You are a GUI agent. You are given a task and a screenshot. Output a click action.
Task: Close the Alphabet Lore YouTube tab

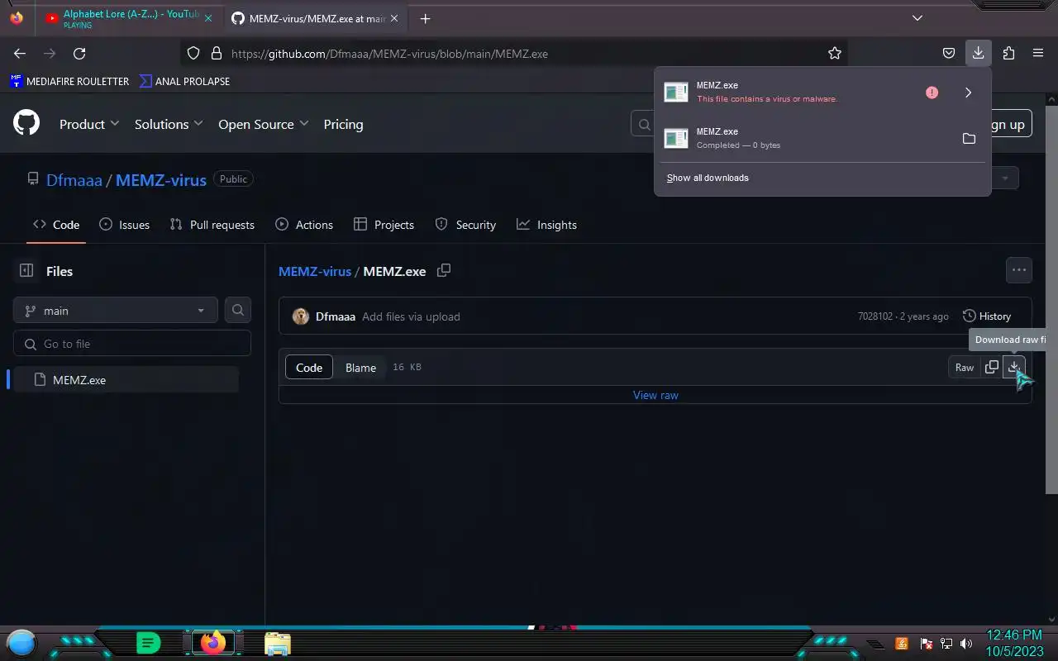[x=207, y=18]
